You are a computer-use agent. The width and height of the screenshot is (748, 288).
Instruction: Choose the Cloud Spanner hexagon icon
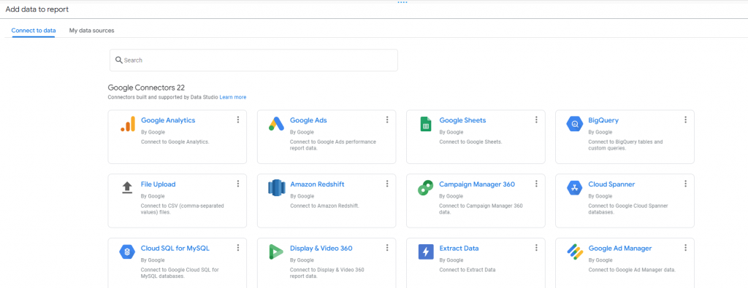click(575, 188)
